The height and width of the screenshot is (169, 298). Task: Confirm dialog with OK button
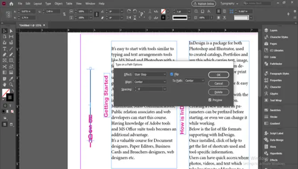point(218,75)
